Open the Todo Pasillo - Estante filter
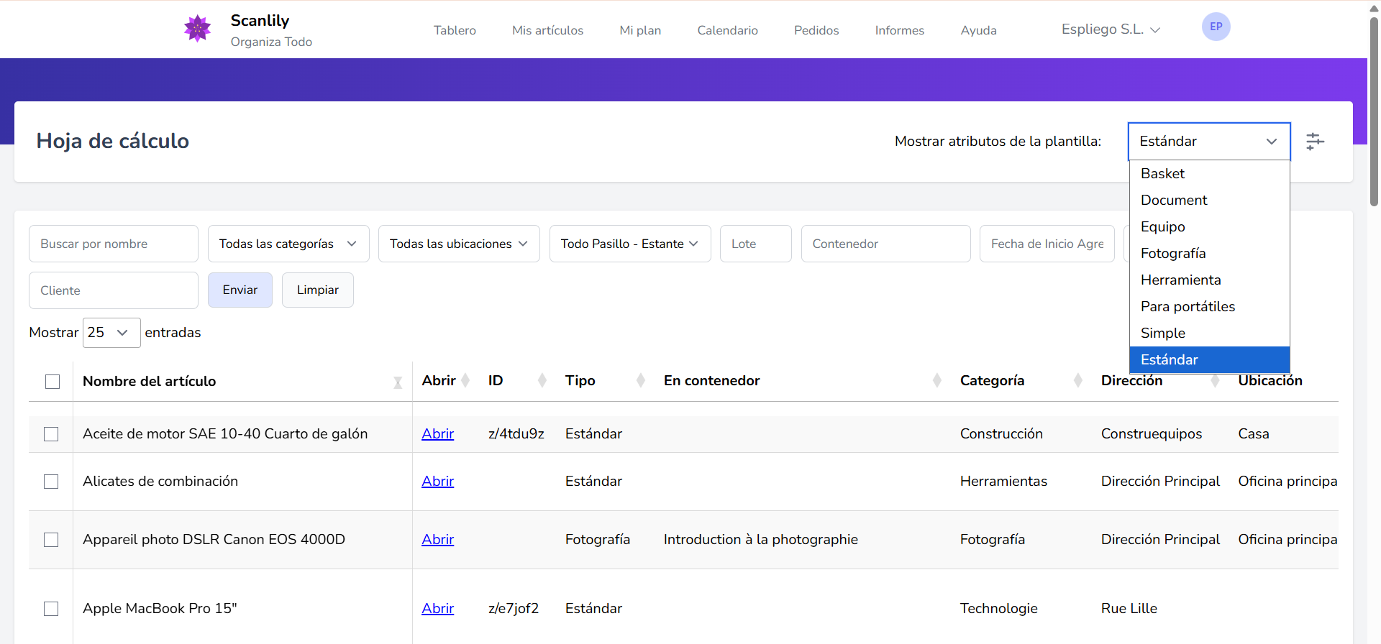Screen dimensions: 1381x644 click(630, 244)
